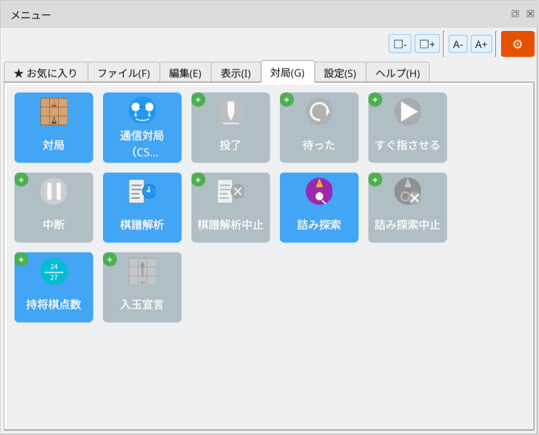539x435 pixels.
Task: Click the 中断 (pause) tile
Action: pos(54,208)
